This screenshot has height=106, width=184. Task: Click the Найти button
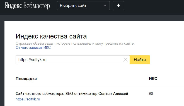140,60
